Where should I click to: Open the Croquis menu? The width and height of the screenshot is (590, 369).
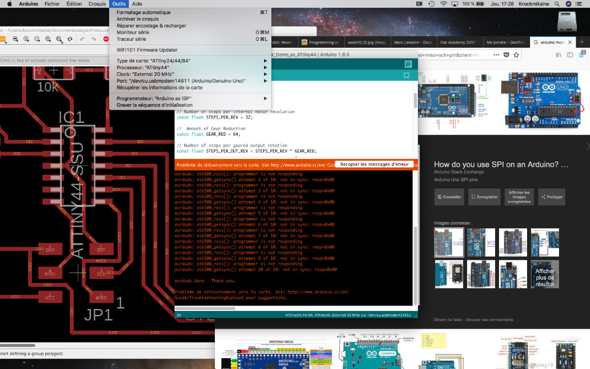(x=97, y=4)
